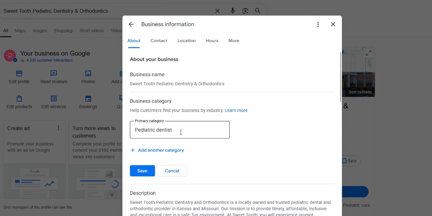Viewport: 432px width, 216px height.
Task: Select the Short videos search tab
Action: coord(91,31)
